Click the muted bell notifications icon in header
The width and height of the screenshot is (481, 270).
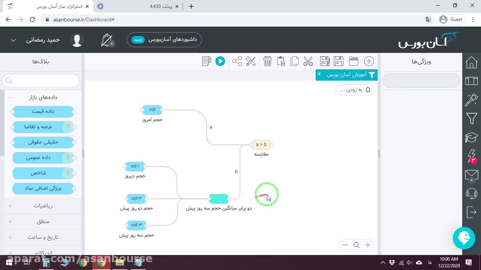click(107, 40)
